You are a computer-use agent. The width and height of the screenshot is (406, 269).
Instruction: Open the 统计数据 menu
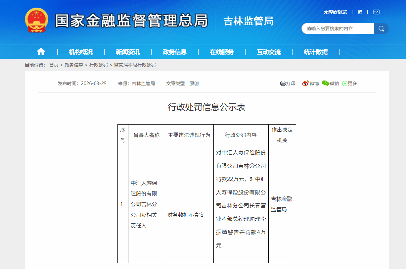coord(316,52)
